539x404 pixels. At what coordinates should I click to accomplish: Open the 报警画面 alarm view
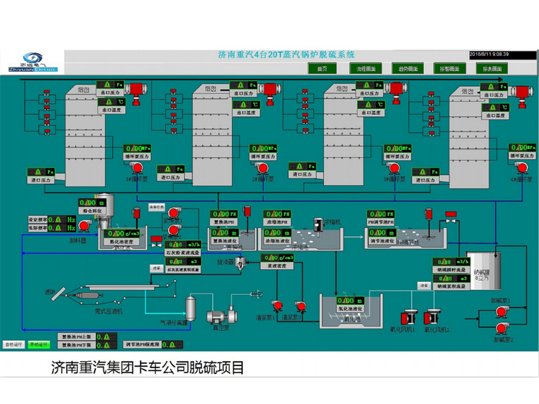(450, 69)
